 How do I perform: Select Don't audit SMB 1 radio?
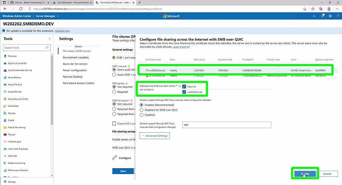pos(114,70)
